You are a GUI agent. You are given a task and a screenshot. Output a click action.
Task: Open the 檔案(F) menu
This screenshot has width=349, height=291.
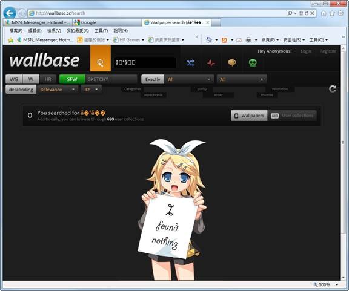point(16,31)
